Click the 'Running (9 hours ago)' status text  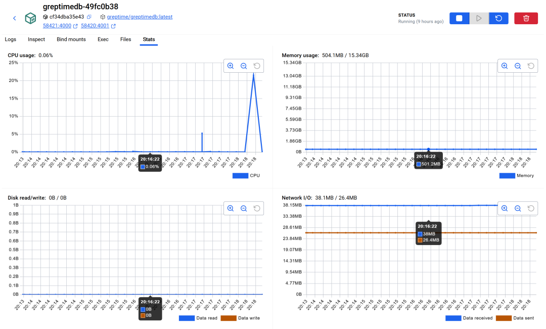tap(421, 22)
